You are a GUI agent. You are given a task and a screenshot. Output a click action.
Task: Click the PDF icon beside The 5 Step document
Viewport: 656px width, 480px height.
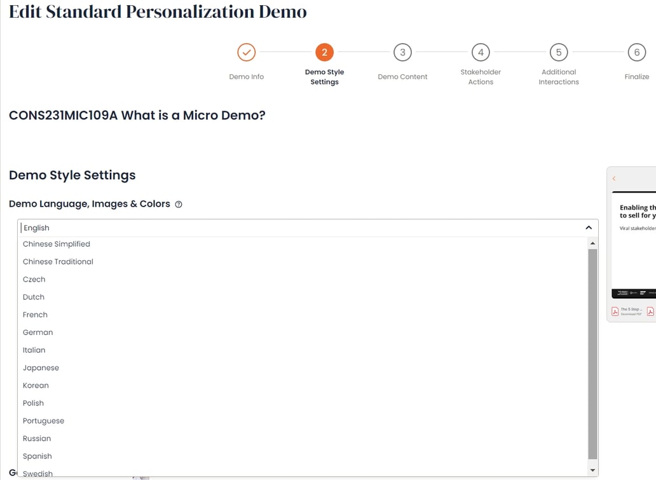pyautogui.click(x=615, y=311)
